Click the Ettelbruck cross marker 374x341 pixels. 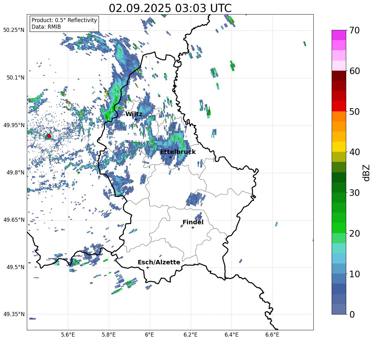pyautogui.click(x=170, y=157)
